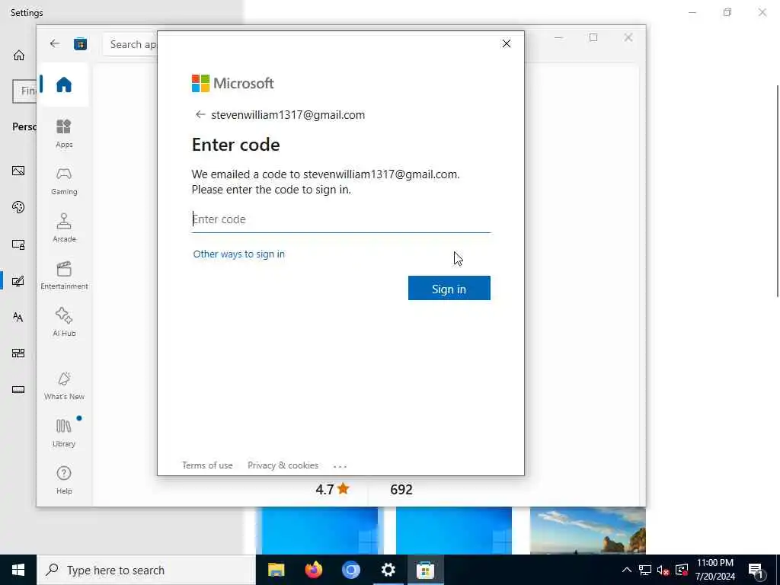Maximize the Microsoft Store window
Screen dimensions: 780x585
pyautogui.click(x=593, y=38)
